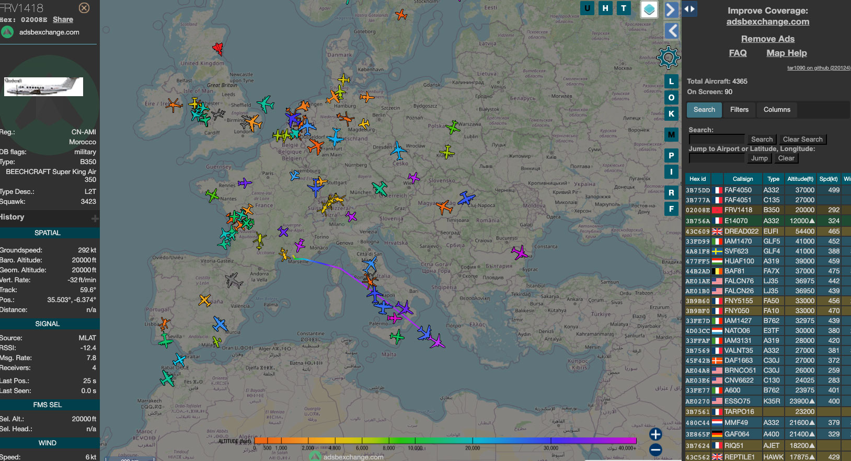Select the DREAD022 row in table
The height and width of the screenshot is (461, 851).
(x=768, y=231)
